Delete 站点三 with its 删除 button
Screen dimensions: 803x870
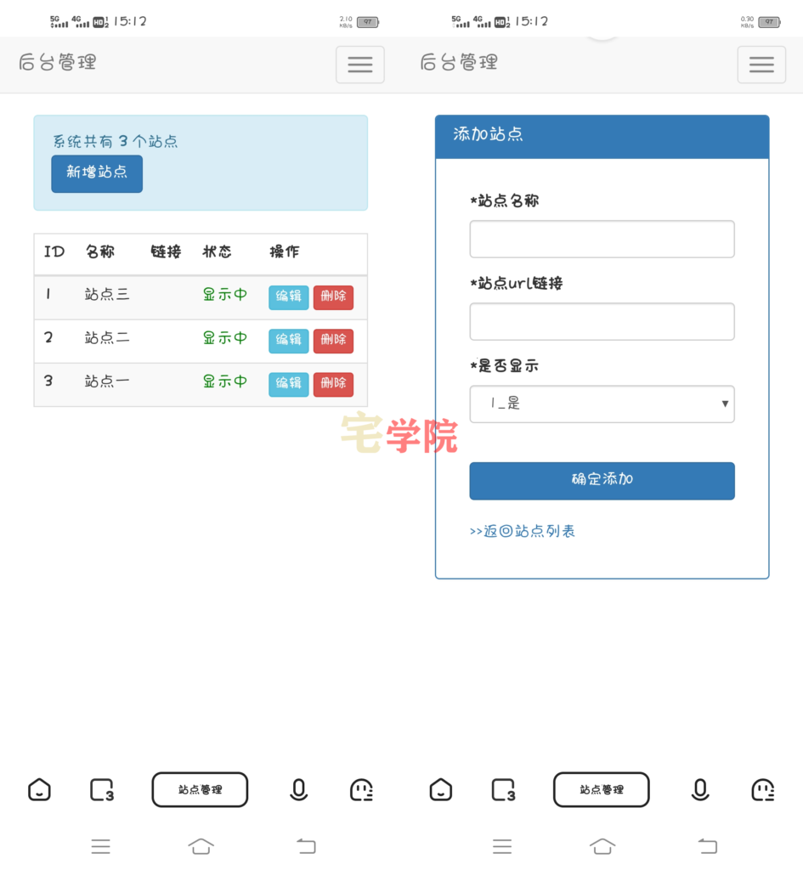point(333,297)
